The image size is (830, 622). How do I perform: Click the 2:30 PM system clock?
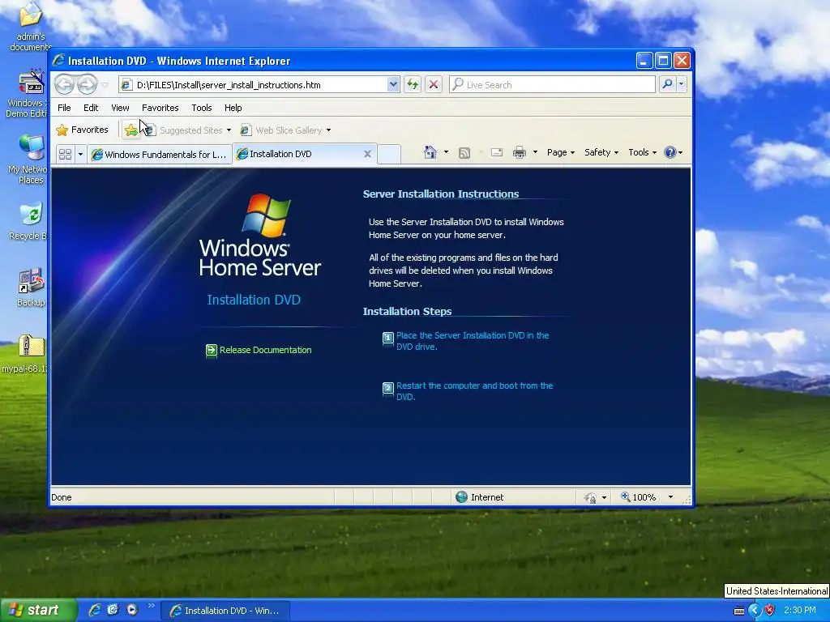(x=799, y=610)
